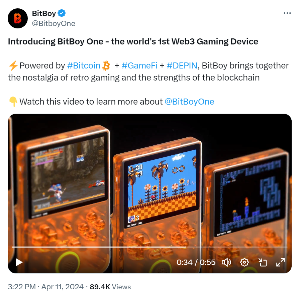Toggle picture-in-picture mini player
The height and width of the screenshot is (301, 299).
[x=263, y=262]
